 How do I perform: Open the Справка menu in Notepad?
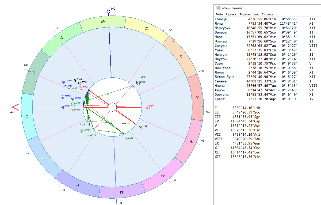point(267,14)
